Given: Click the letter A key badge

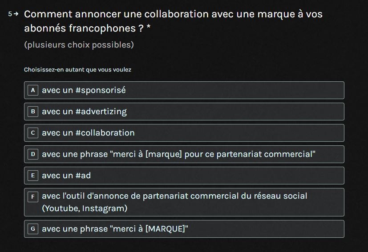Looking at the screenshot, I should point(32,90).
